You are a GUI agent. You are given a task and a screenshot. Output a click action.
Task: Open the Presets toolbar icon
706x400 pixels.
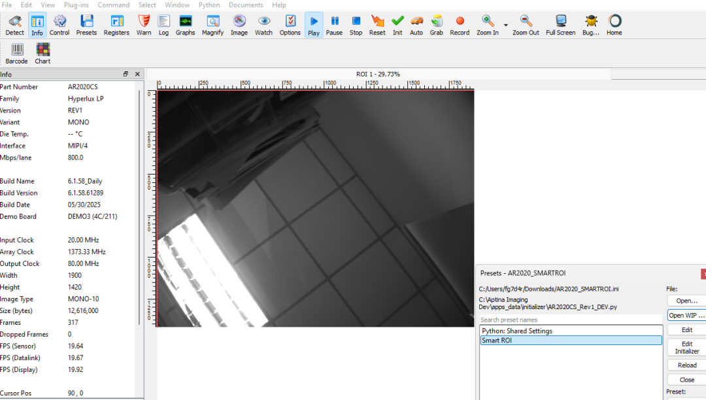pyautogui.click(x=86, y=25)
